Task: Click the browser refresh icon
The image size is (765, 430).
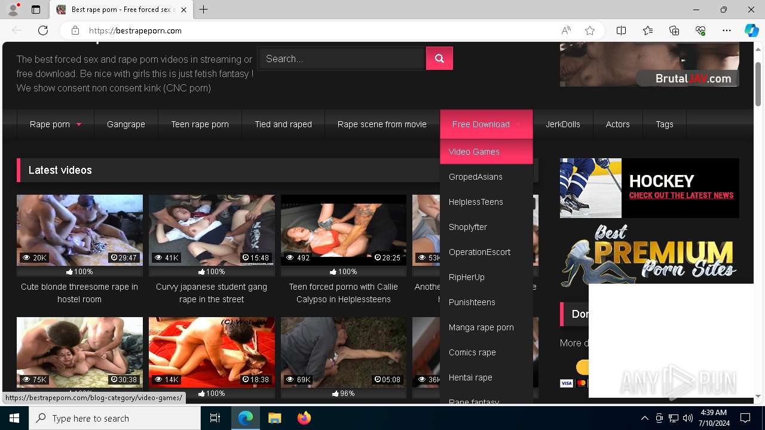Action: [43, 30]
